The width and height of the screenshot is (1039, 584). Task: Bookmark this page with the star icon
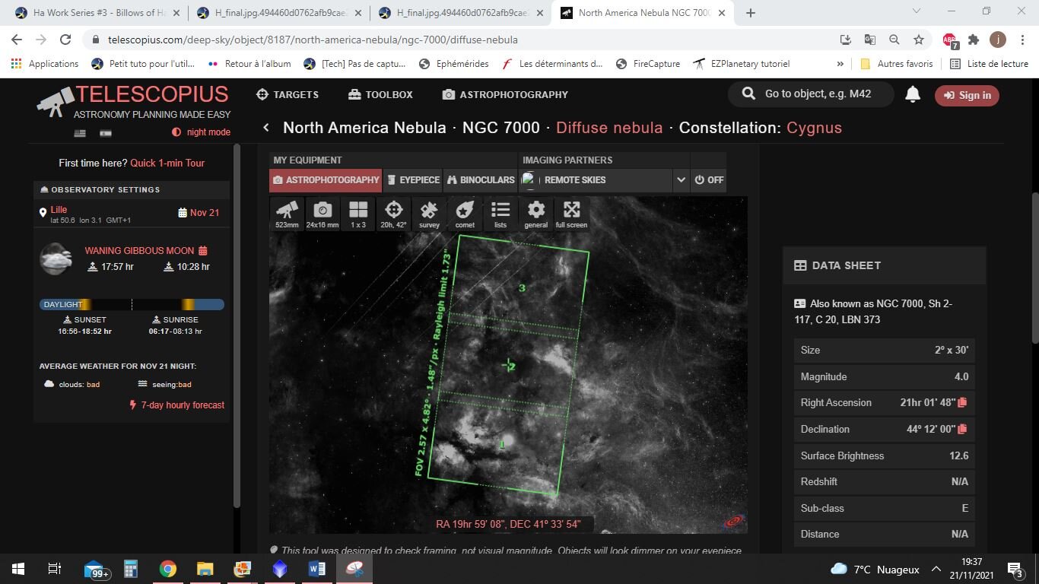[x=919, y=40]
